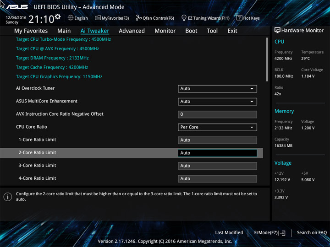Click Memory Capacity value 16384 MB
The height and width of the screenshot is (247, 330).
tap(283, 146)
